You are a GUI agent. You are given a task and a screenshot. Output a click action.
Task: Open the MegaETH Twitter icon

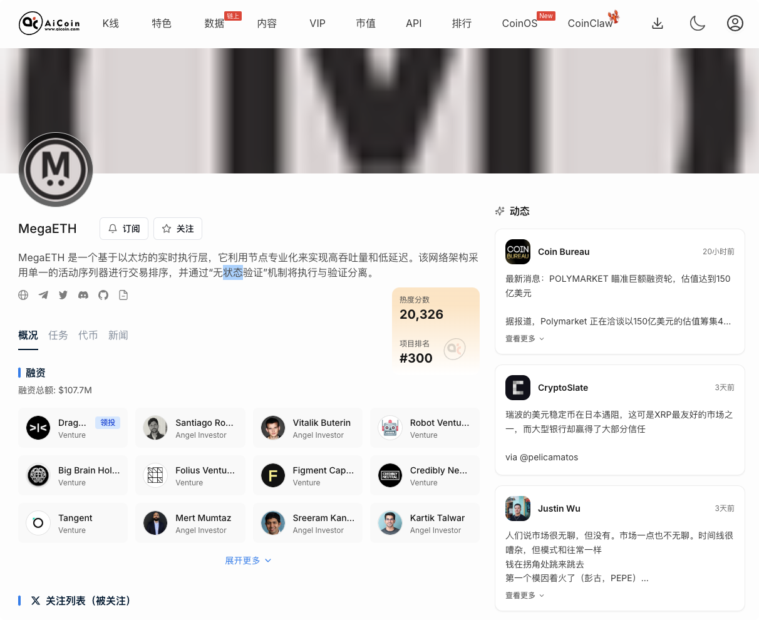tap(63, 295)
